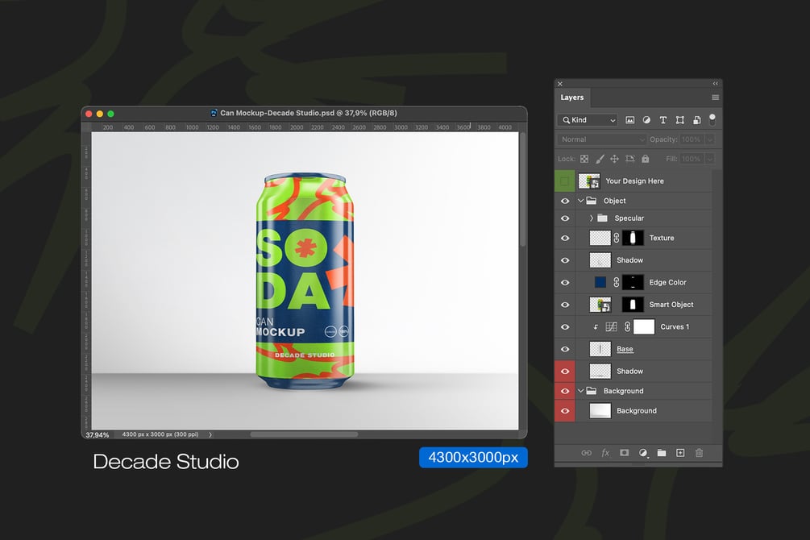Select the Edge Color layer name
810x540 pixels.
click(667, 282)
